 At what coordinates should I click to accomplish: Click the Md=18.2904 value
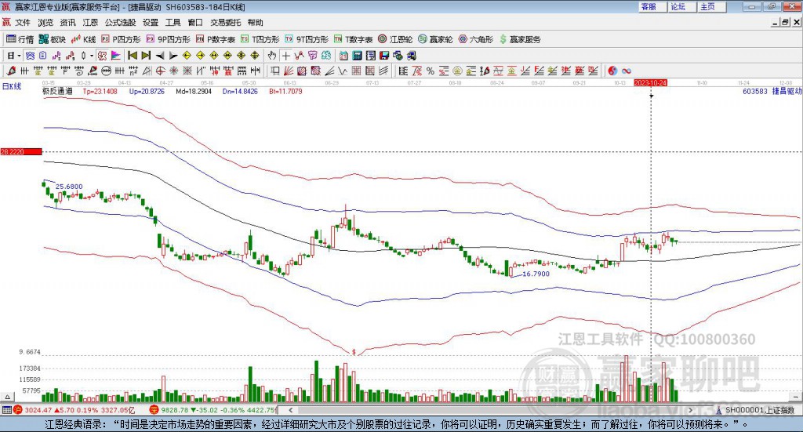pyautogui.click(x=194, y=91)
